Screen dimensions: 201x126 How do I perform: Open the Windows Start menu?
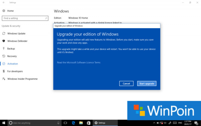point(4,123)
